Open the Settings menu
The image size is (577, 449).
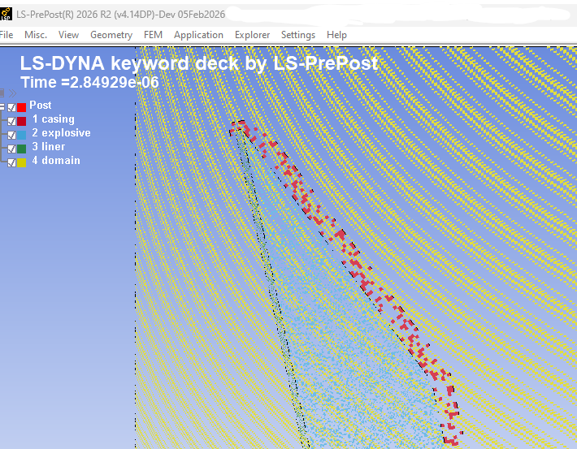[x=298, y=35]
